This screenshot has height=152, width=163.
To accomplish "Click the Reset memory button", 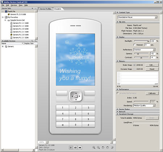I will pyautogui.click(x=152, y=69).
